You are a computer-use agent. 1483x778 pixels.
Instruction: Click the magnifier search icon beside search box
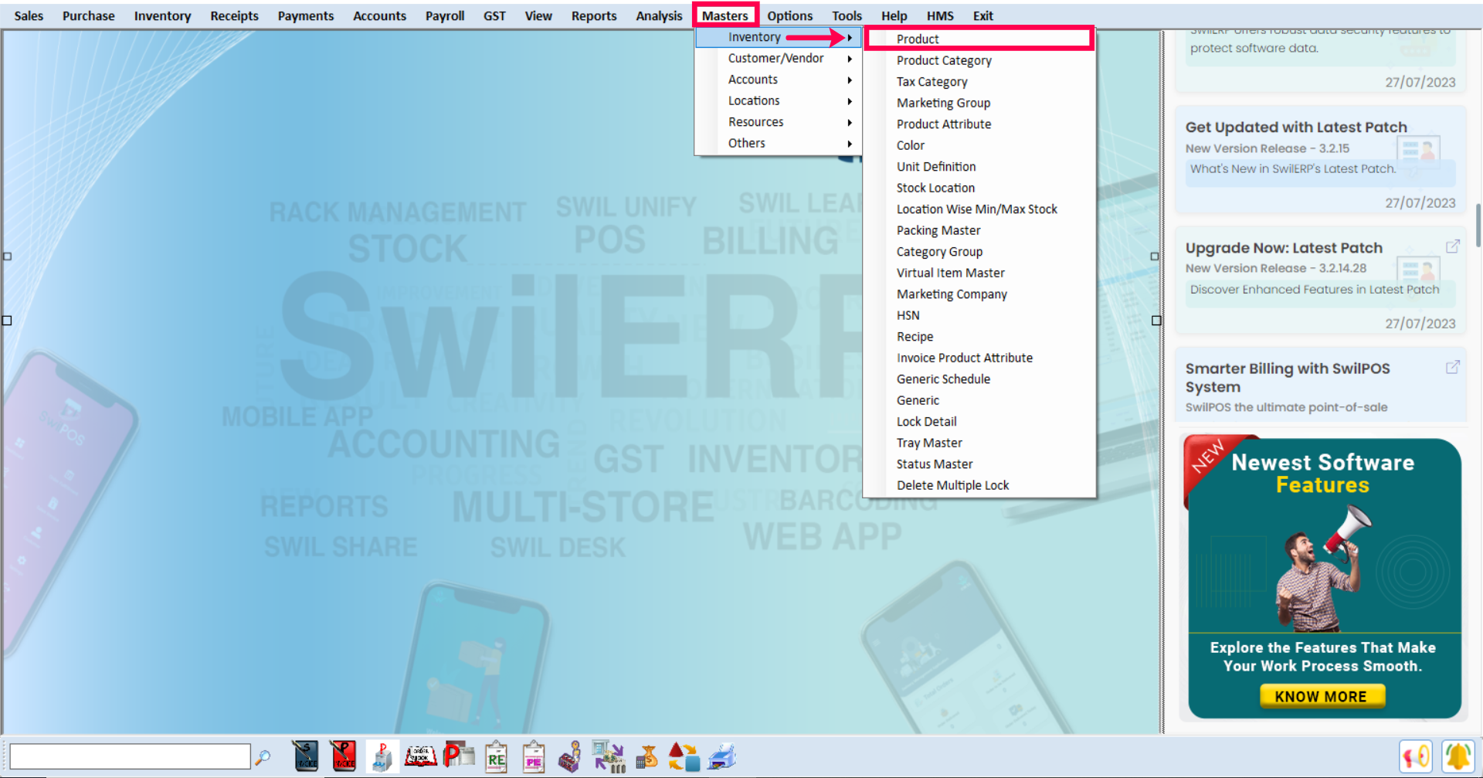263,757
